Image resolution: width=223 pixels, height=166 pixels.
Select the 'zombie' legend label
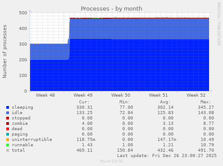pyautogui.click(x=20, y=123)
